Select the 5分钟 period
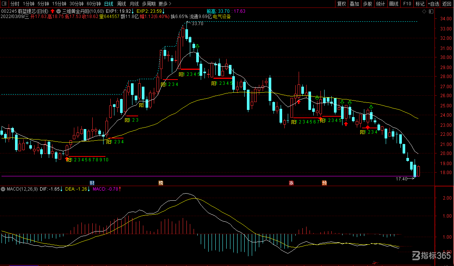 pos(43,4)
